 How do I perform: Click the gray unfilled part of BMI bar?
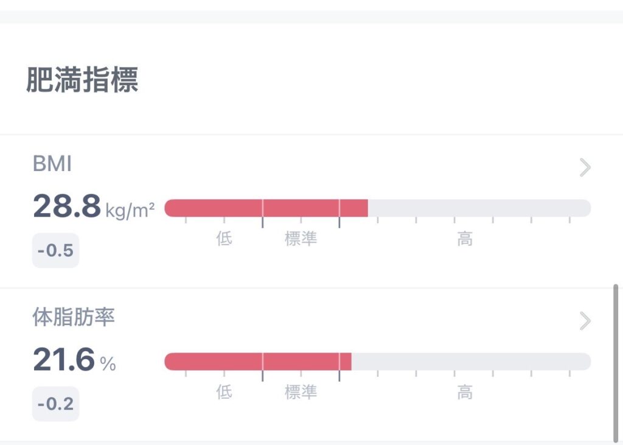click(479, 208)
